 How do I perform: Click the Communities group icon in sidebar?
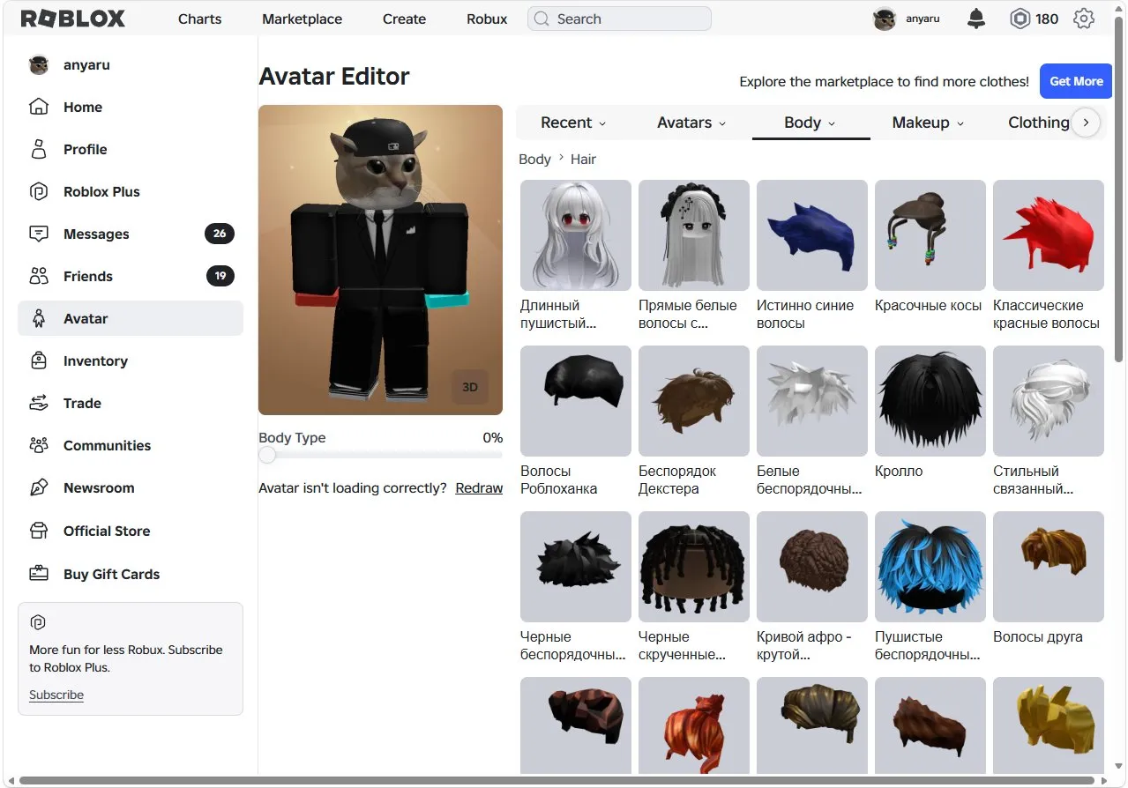(x=38, y=445)
